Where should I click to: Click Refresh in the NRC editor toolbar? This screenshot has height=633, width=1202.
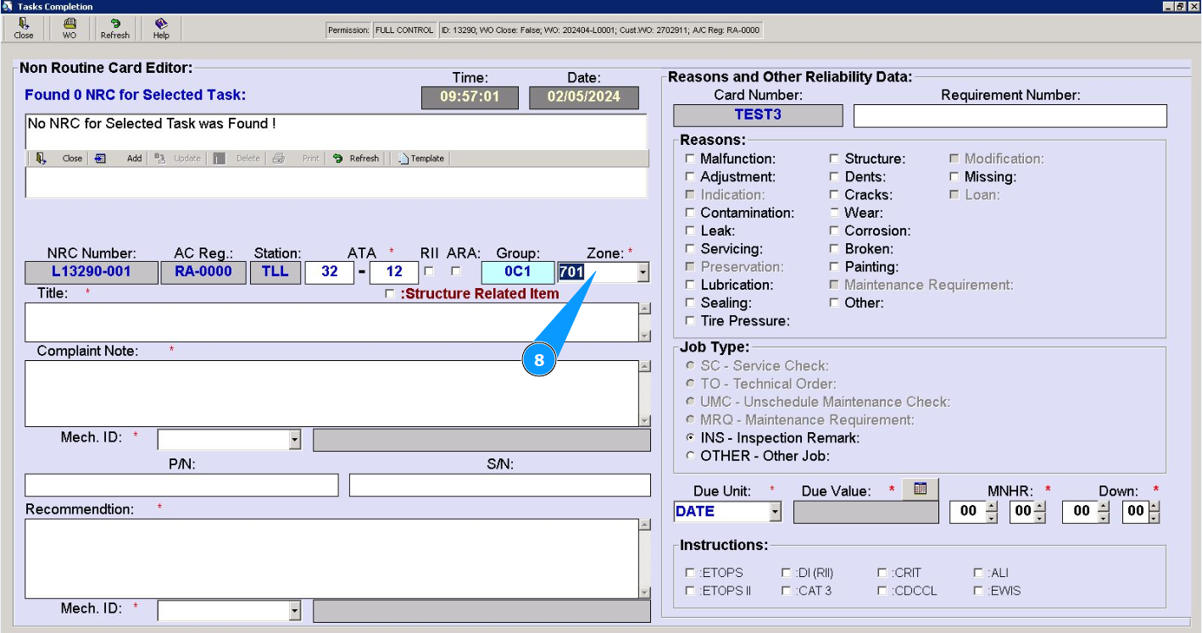(355, 158)
